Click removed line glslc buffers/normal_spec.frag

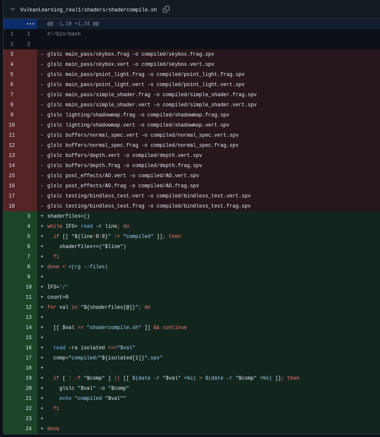pyautogui.click(x=143, y=145)
